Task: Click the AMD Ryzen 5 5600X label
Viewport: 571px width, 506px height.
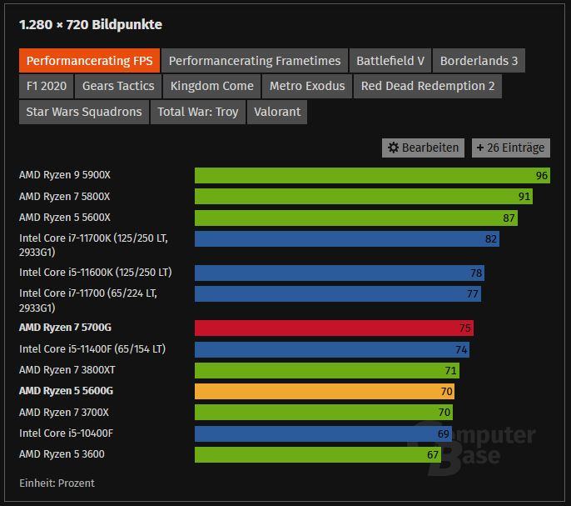Action: [65, 218]
